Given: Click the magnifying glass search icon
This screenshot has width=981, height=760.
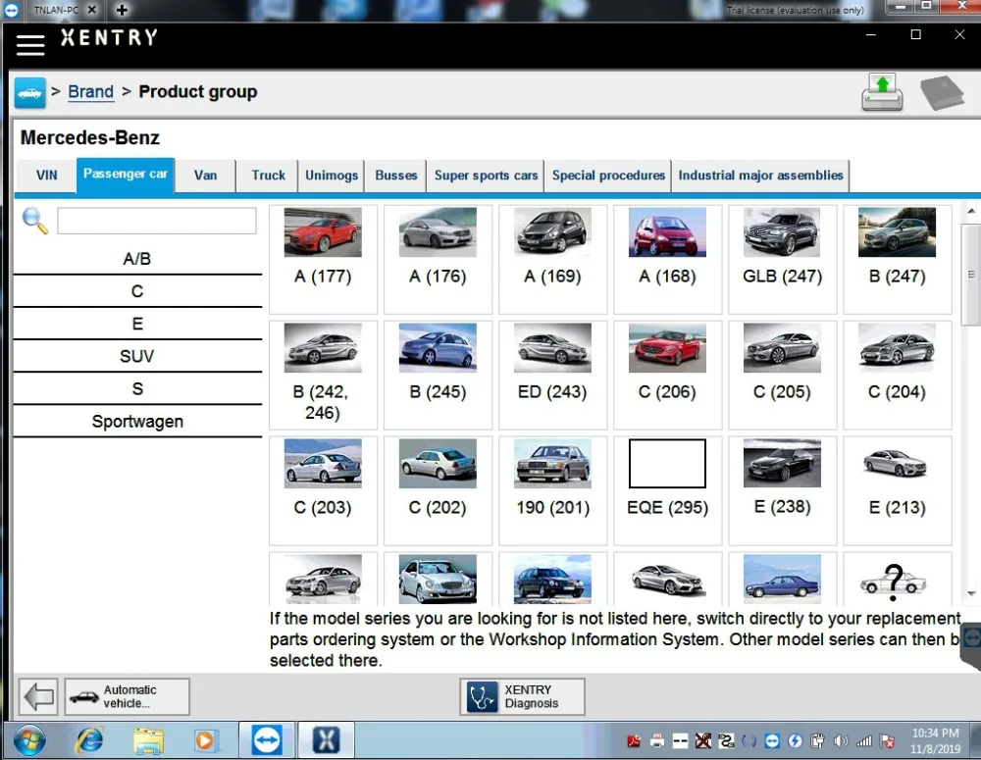Looking at the screenshot, I should pos(35,221).
